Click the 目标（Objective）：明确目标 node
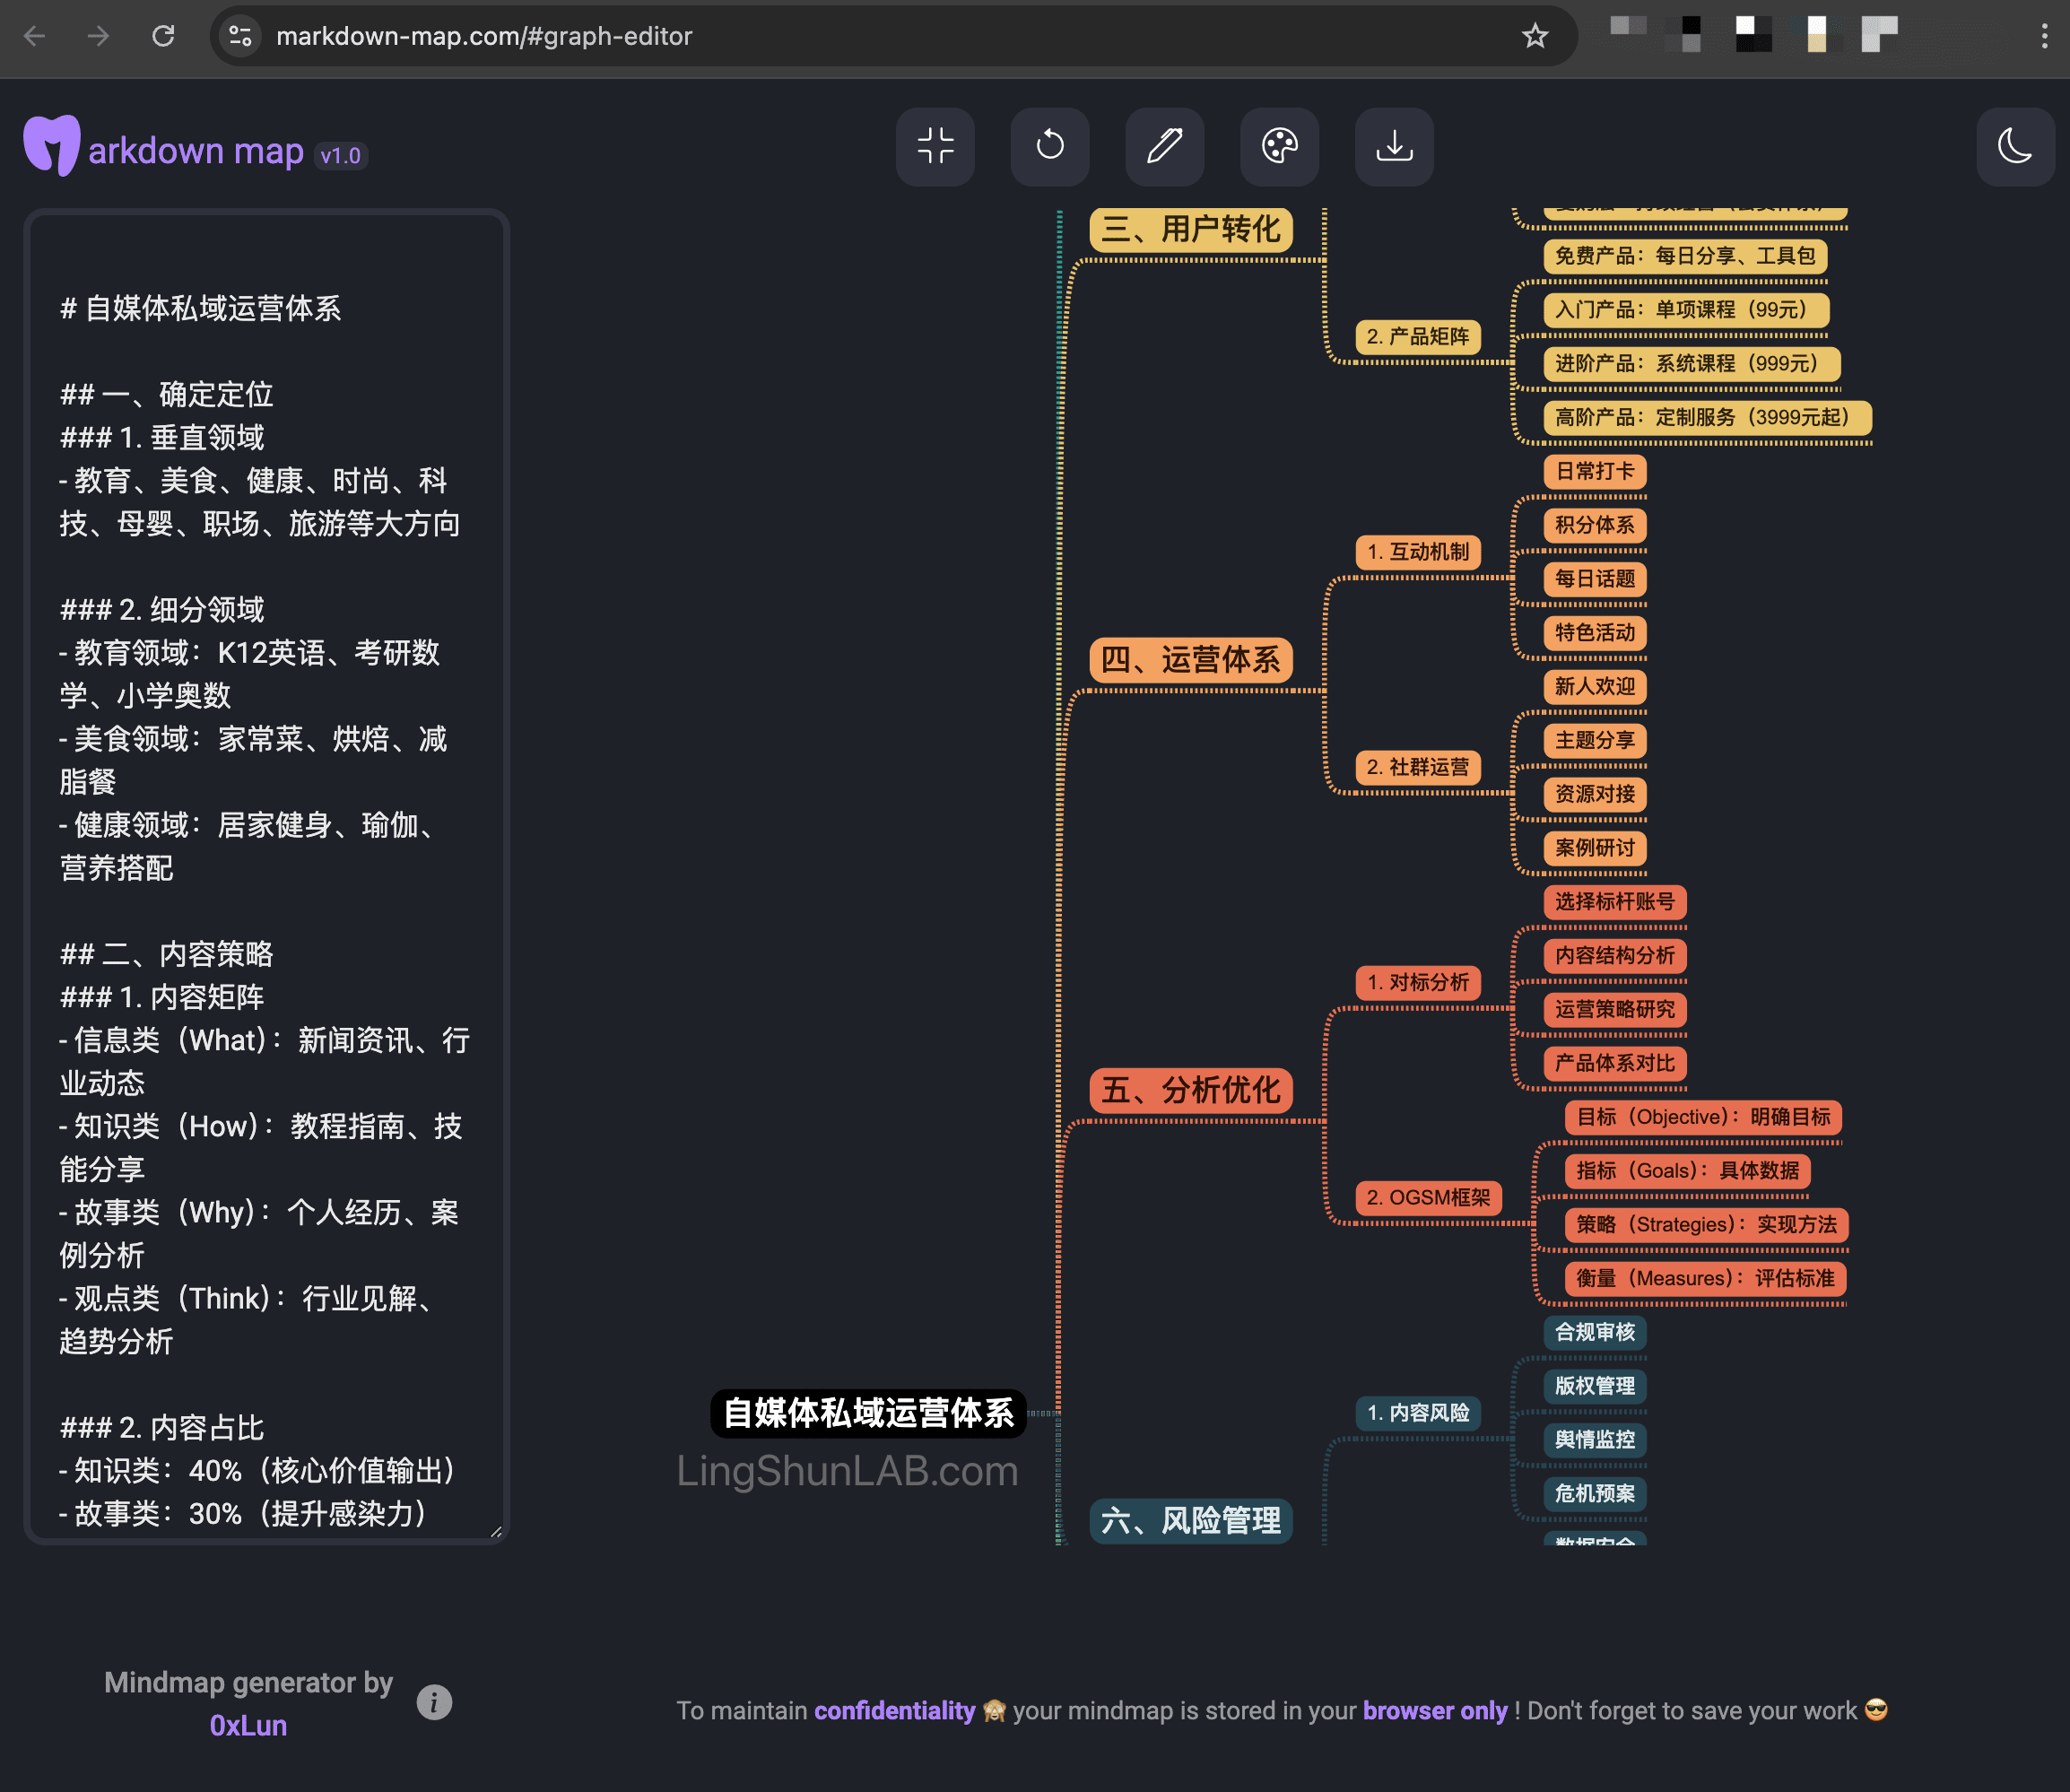The image size is (2070, 1792). tap(1703, 1118)
